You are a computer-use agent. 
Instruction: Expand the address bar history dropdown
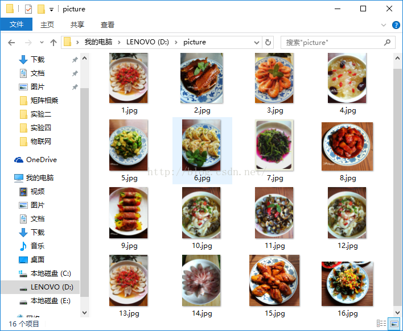tap(256, 42)
